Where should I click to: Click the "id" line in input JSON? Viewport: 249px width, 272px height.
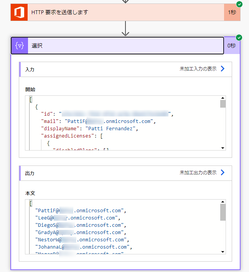(x=107, y=114)
